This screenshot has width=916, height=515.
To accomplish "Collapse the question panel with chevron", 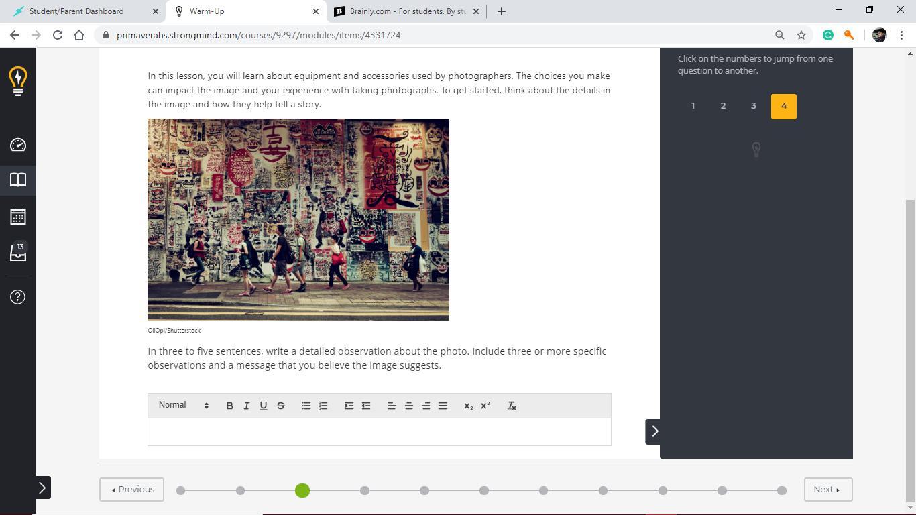I will (x=654, y=431).
